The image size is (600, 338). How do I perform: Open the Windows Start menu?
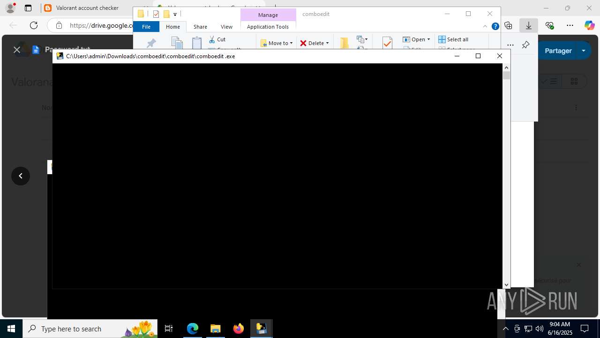[11, 329]
